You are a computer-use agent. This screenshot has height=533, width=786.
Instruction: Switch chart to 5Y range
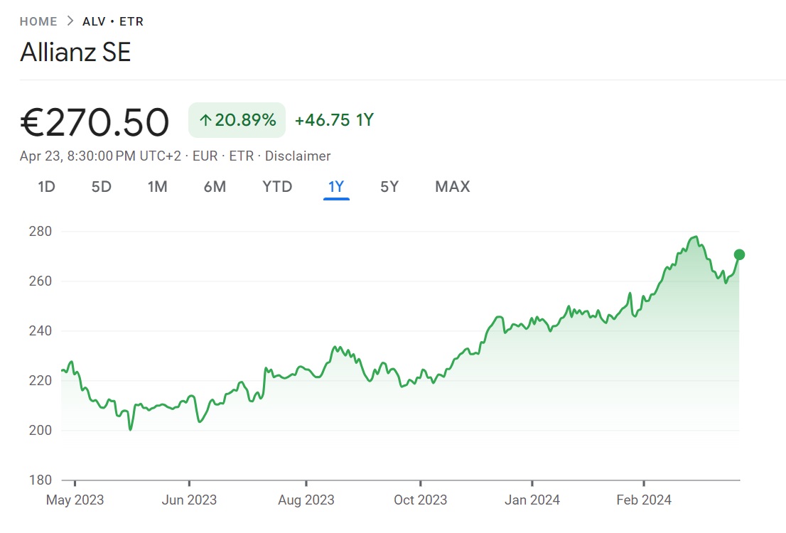[x=389, y=186]
